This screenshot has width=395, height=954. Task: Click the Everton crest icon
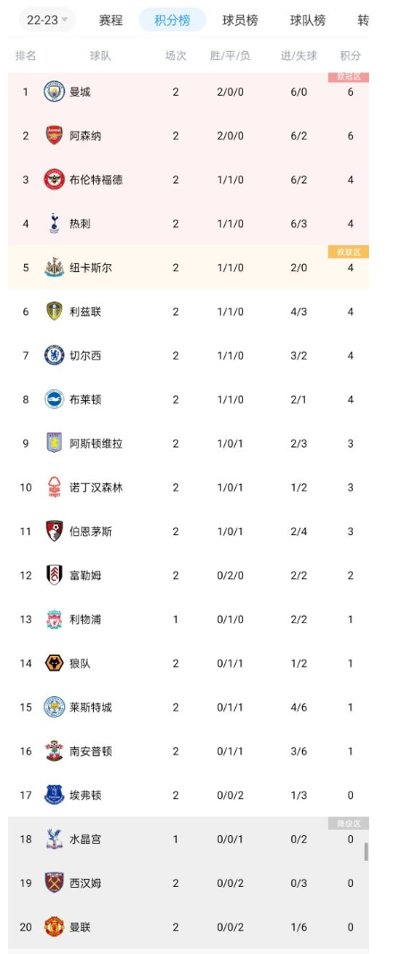55,796
